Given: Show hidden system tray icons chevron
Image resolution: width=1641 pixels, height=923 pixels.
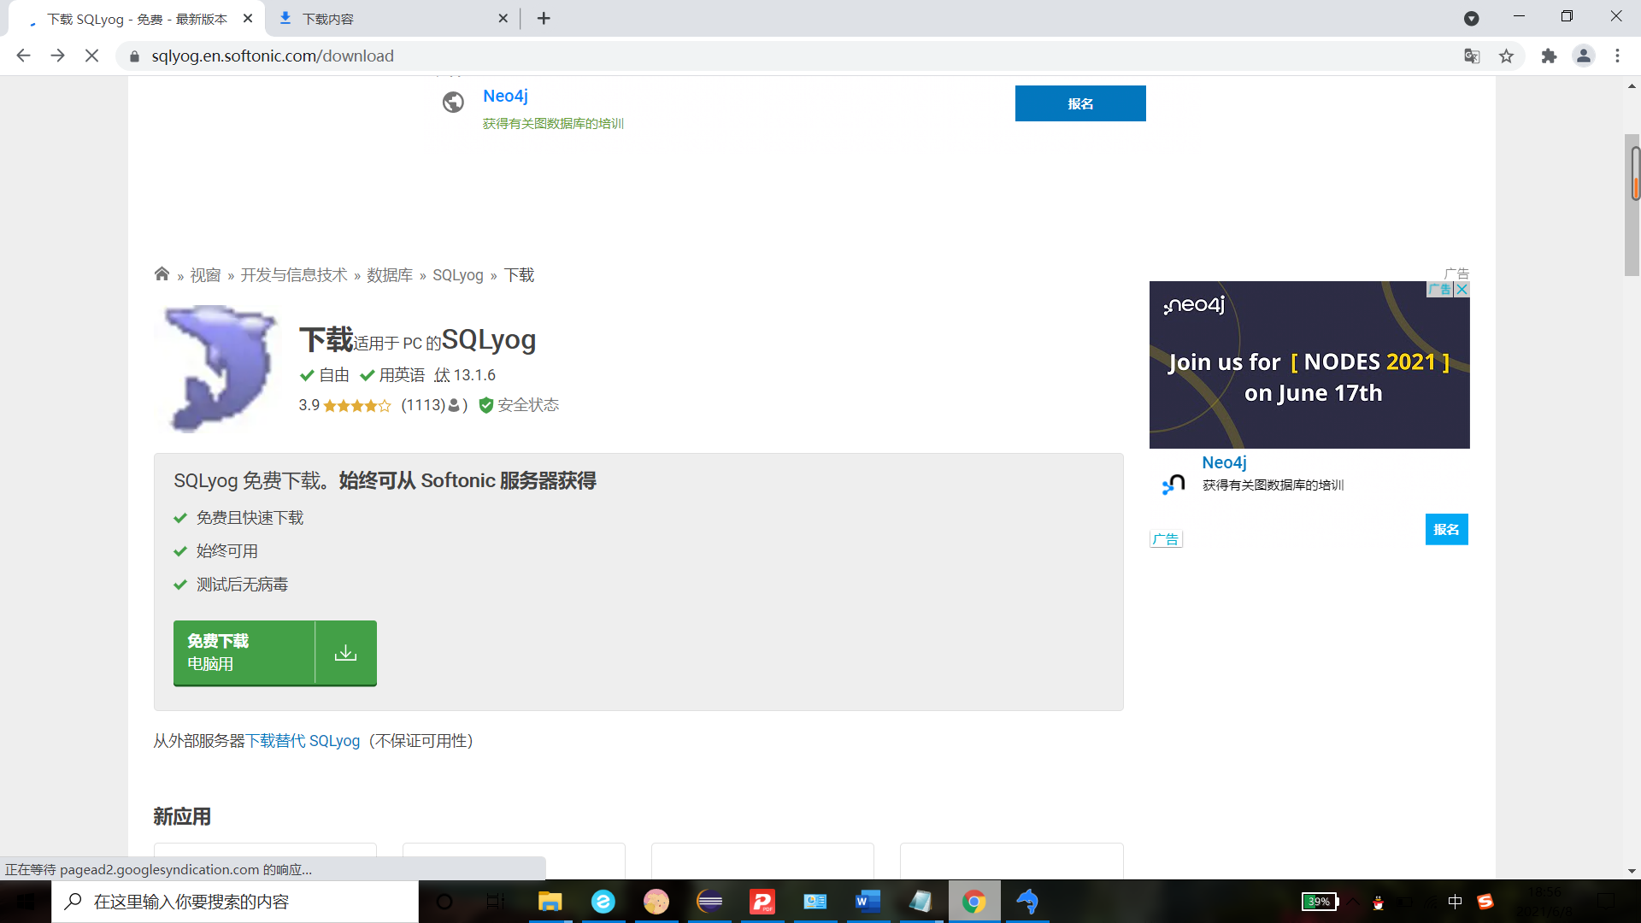Looking at the screenshot, I should [x=1353, y=902].
